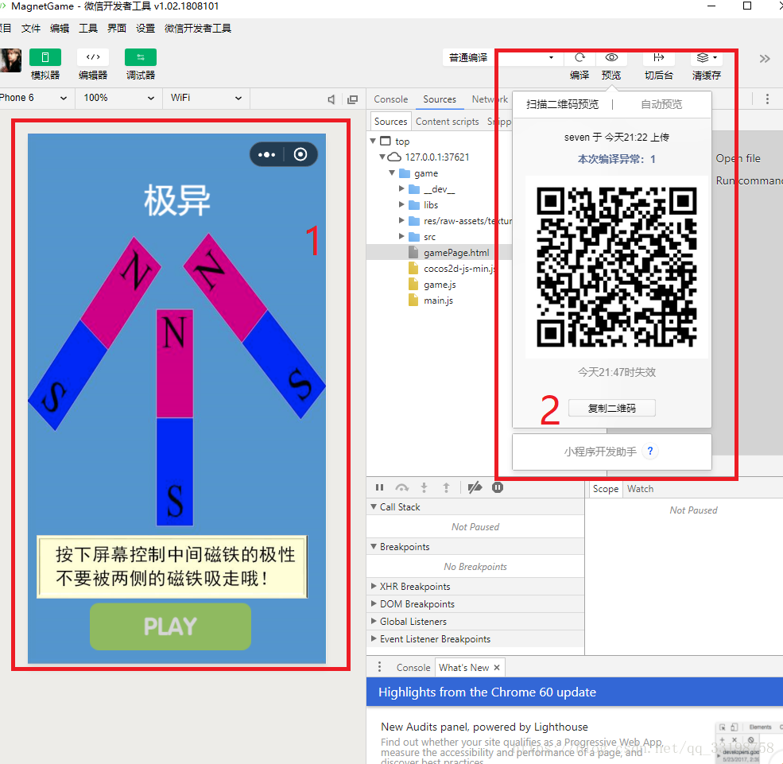The height and width of the screenshot is (764, 783).
Task: Expand the __dev__ folder arrow
Action: click(401, 188)
